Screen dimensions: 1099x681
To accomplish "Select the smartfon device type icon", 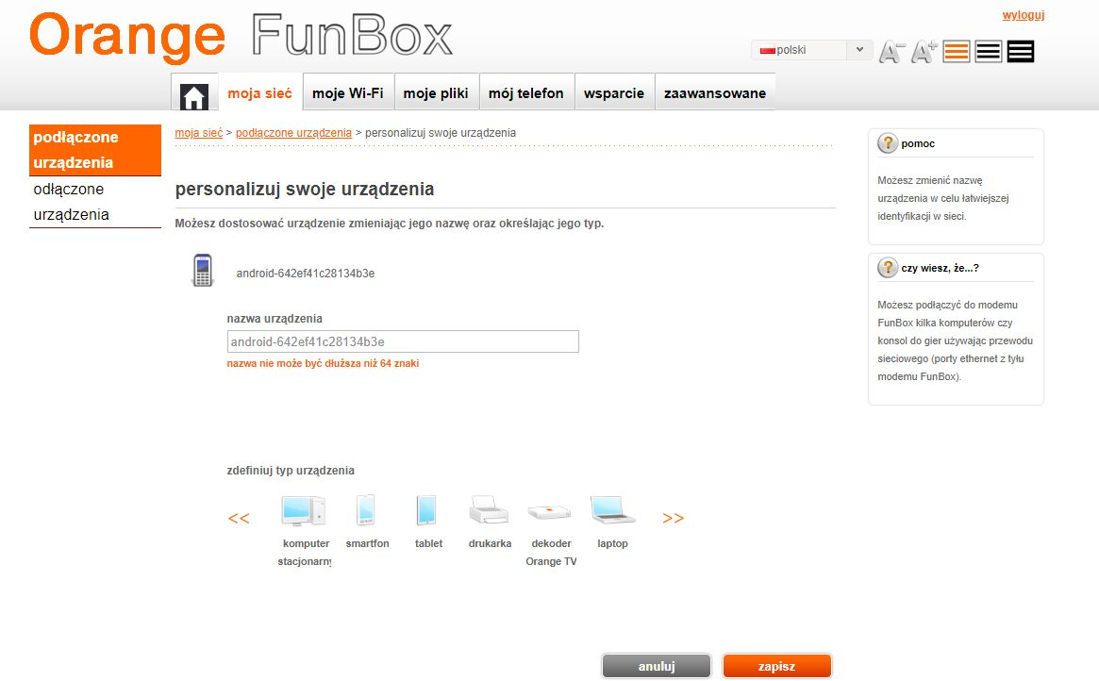I will pos(367,510).
